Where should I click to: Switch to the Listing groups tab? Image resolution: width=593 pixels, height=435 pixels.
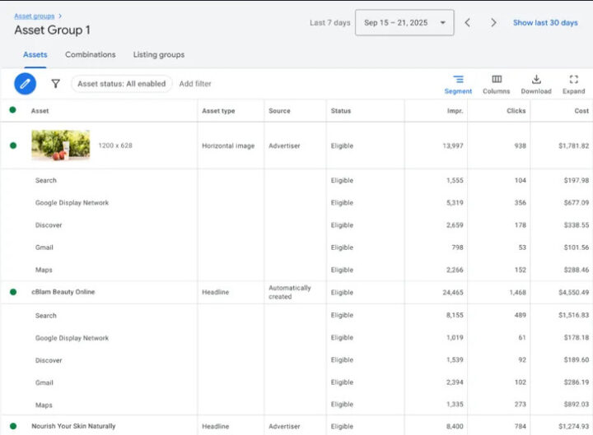(159, 55)
